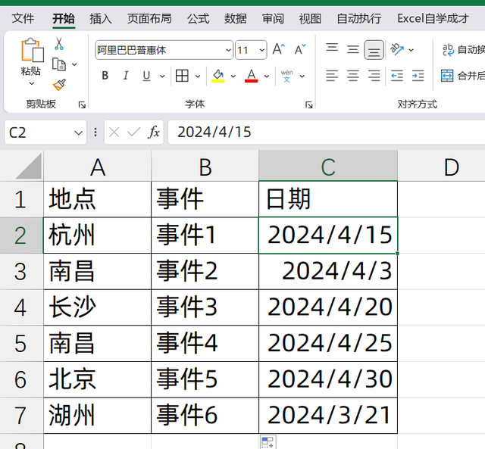This screenshot has height=449, width=485.
Task: Open Name Box dropdown arrow
Action: click(79, 133)
